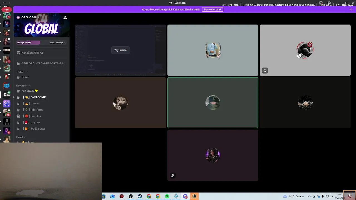The height and width of the screenshot is (200, 356).
Task: Open League of Legends from the taskbar
Action: (x=194, y=196)
